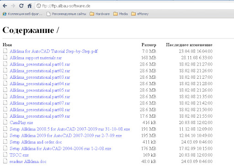Click file icon beside Setup Allklima 2008.5
234x168 pixels.
click(5, 129)
